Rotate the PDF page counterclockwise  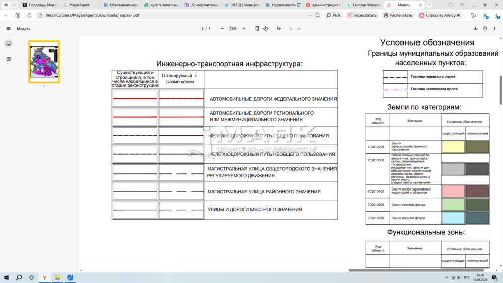click(x=266, y=29)
